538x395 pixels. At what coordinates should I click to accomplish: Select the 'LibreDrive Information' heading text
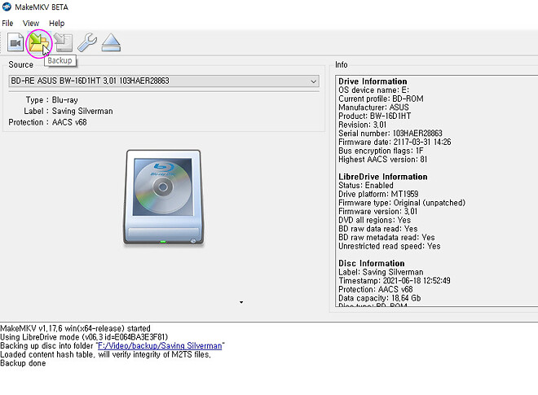[383, 177]
